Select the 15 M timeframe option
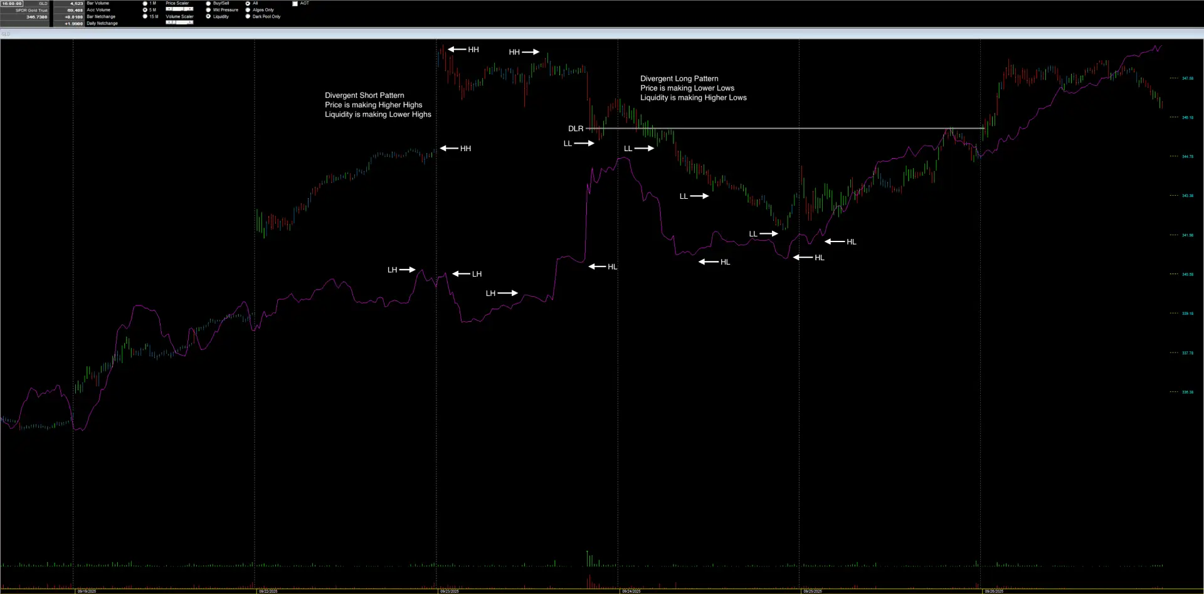Image resolution: width=1204 pixels, height=594 pixels. pyautogui.click(x=145, y=16)
